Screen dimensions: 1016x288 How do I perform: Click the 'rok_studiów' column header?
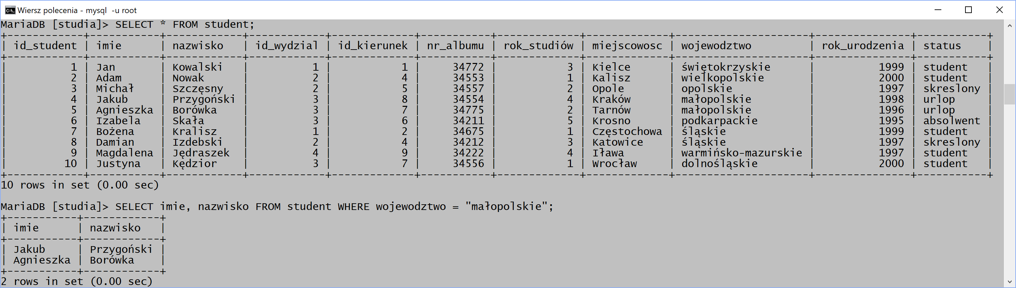[x=538, y=46]
